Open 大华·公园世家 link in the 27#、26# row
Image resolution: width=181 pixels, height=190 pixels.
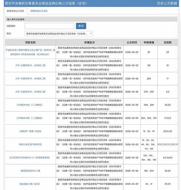click(x=30, y=92)
